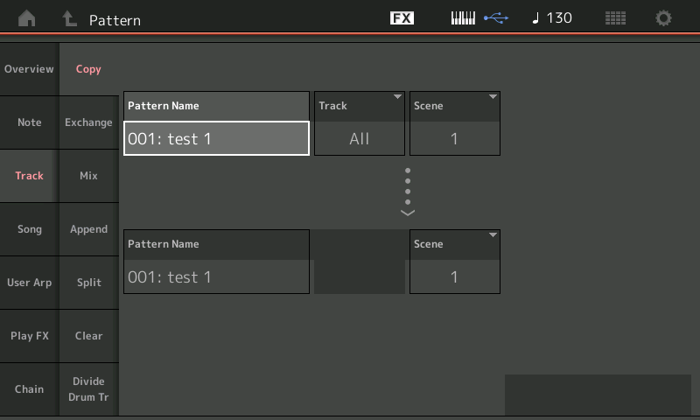Go to the Home screen icon
Image resolution: width=700 pixels, height=420 pixels.
[x=26, y=18]
